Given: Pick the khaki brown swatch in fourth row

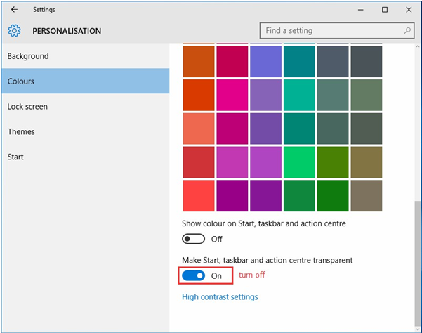Looking at the screenshot, I should coord(367,162).
